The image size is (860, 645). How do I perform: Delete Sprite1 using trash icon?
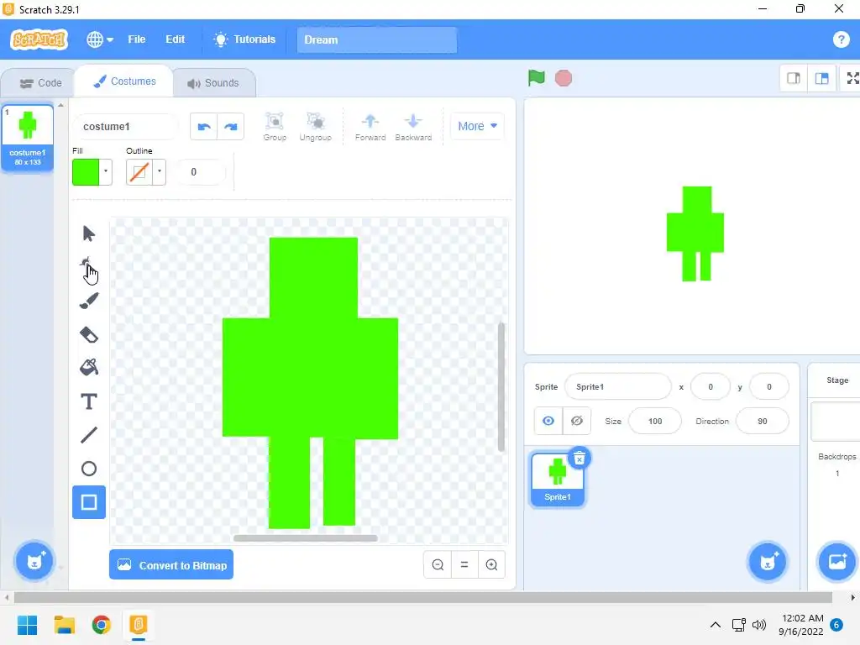pos(579,459)
